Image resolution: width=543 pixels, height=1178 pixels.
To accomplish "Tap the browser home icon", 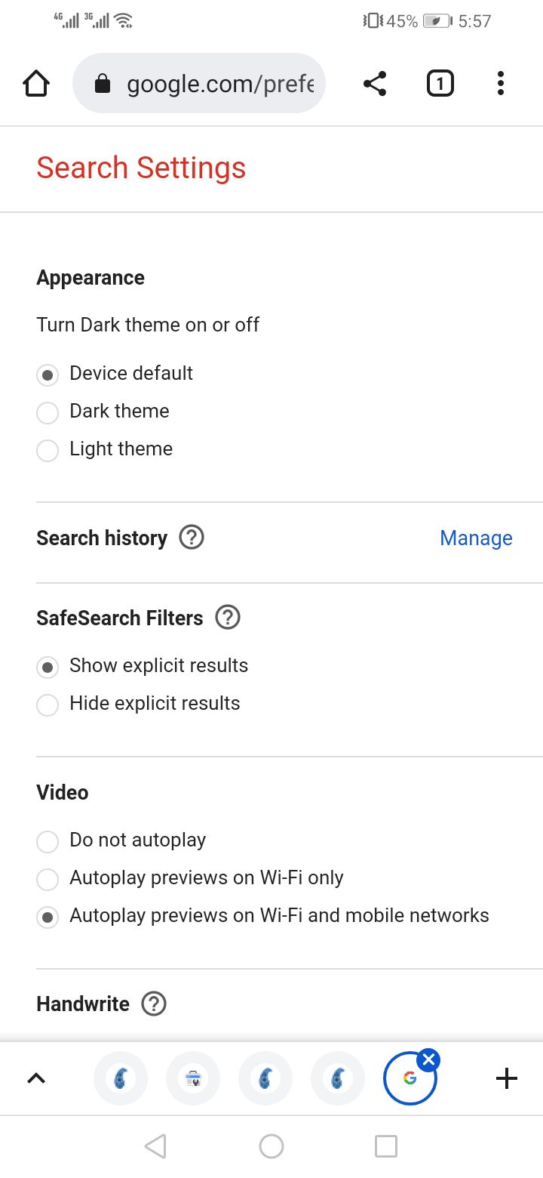I will click(x=36, y=84).
